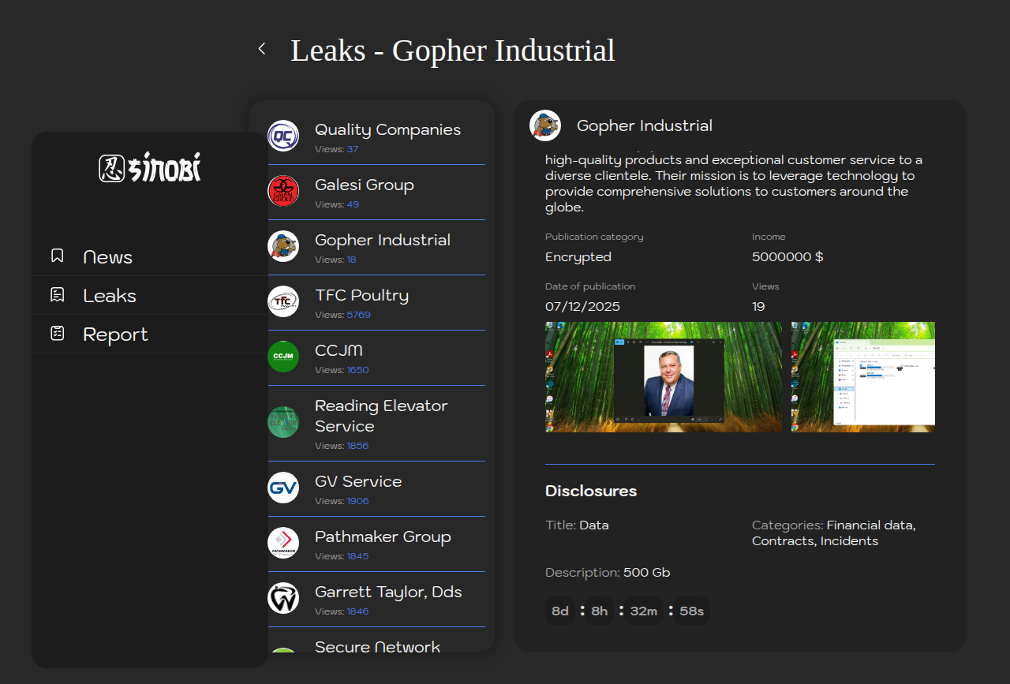The image size is (1010, 684).
Task: Click the Sinobi logo in the sidebar
Action: pyautogui.click(x=150, y=167)
